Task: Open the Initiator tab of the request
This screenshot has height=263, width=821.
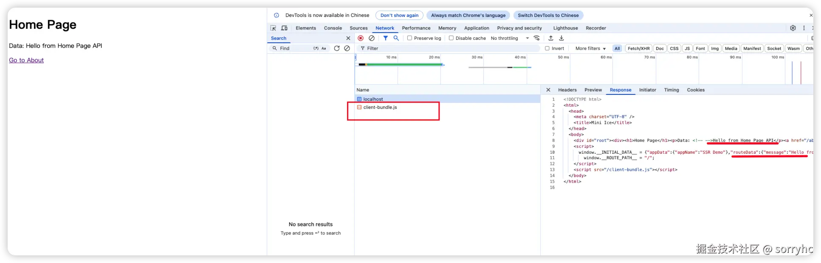Action: 648,90
